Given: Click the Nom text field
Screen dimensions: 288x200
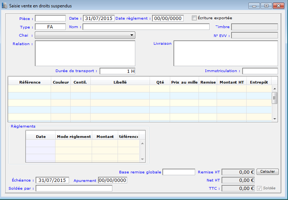Looking at the screenshot, I should 146,27.
